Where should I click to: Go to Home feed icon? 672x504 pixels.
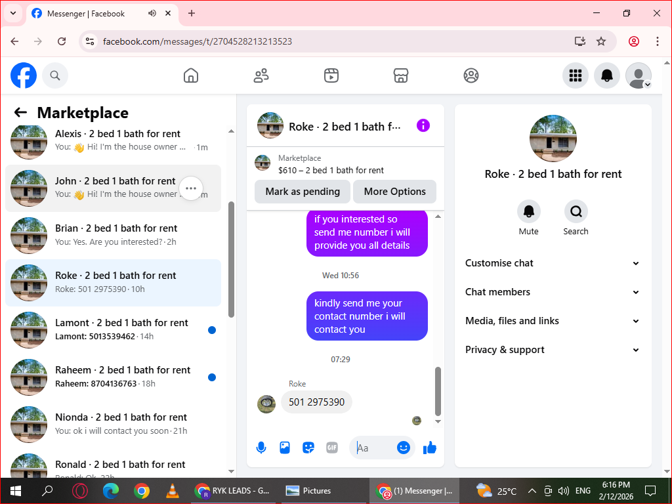click(x=191, y=75)
